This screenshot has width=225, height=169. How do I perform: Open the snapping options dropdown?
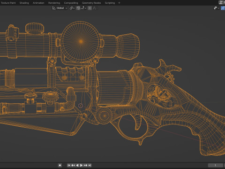click(83, 8)
